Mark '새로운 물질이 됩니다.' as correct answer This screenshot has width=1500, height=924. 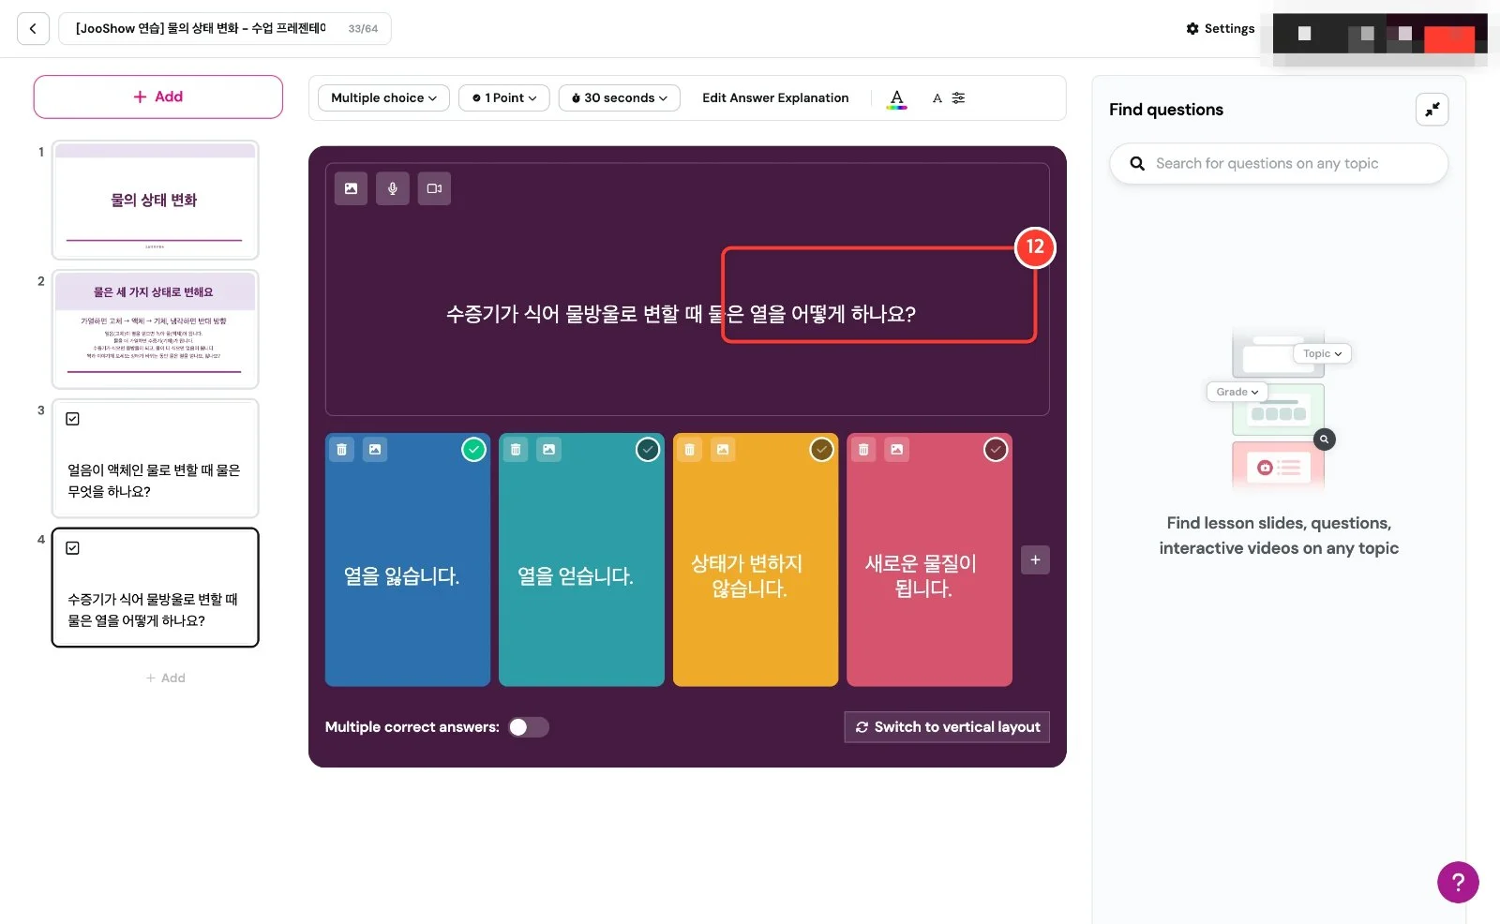pyautogui.click(x=996, y=450)
